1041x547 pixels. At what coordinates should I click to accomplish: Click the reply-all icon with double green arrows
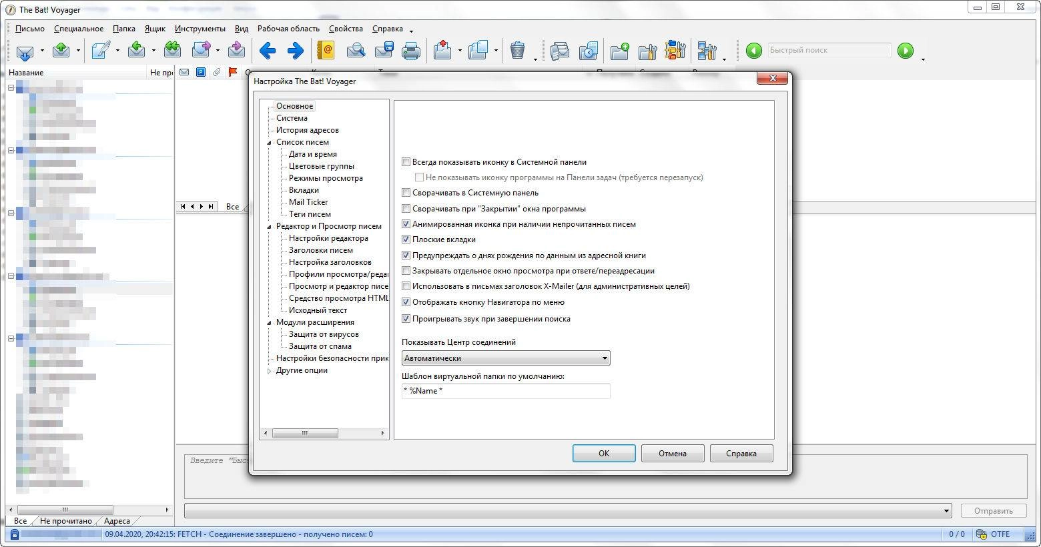(x=172, y=51)
